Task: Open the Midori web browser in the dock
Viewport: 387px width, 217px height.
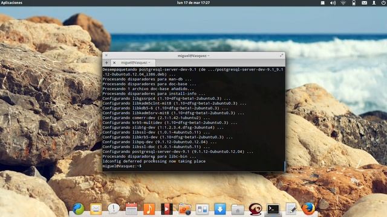Action: point(78,209)
